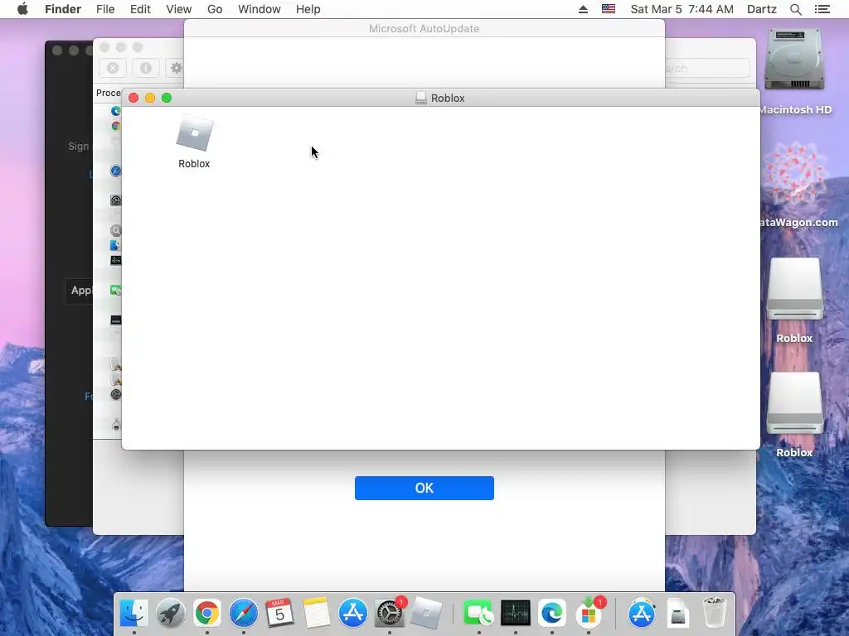Zoom the Roblox window with green button
Image resolution: width=849 pixels, height=636 pixels.
167,98
